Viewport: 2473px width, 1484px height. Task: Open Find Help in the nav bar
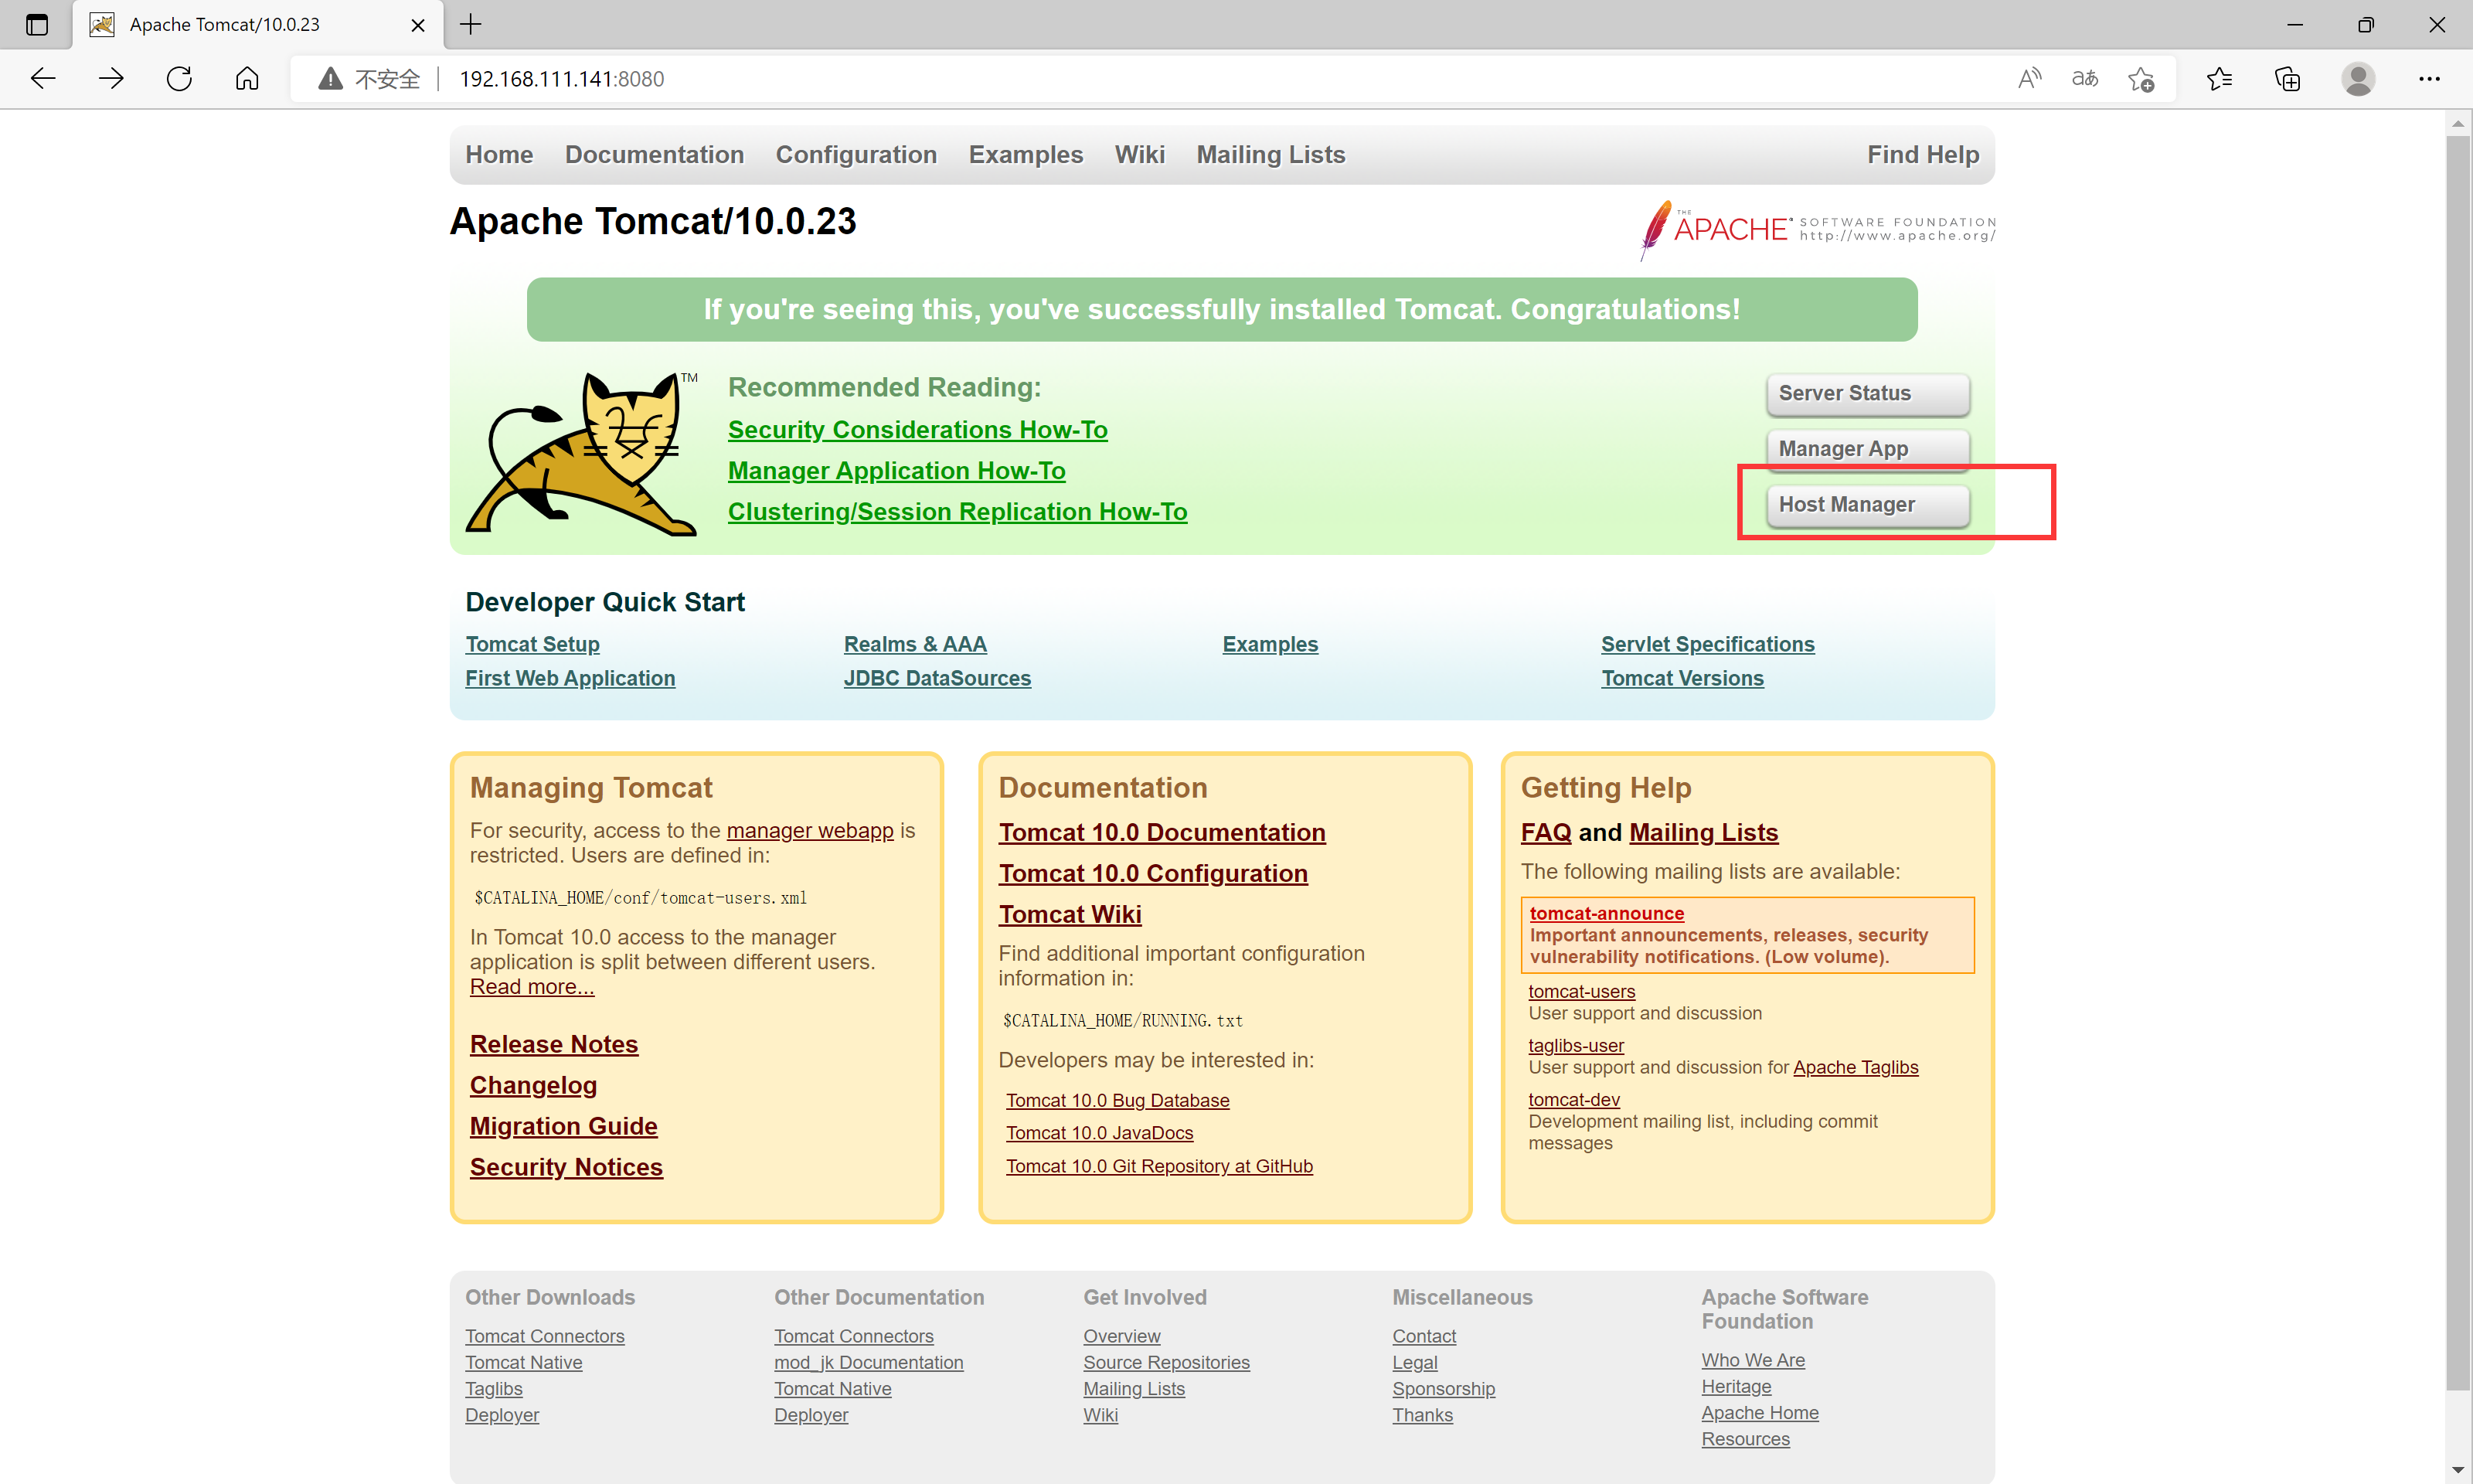click(x=1922, y=155)
